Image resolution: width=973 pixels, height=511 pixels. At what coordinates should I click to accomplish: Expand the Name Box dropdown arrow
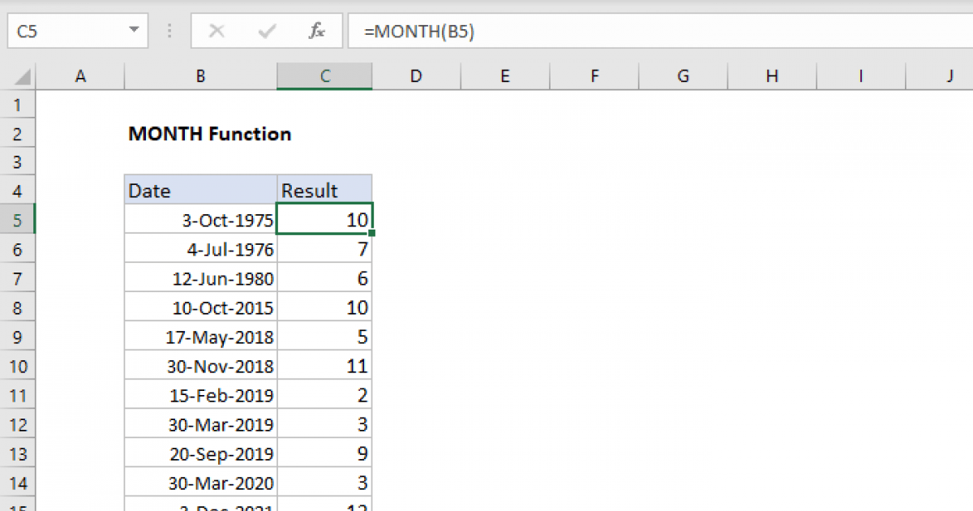pyautogui.click(x=134, y=32)
